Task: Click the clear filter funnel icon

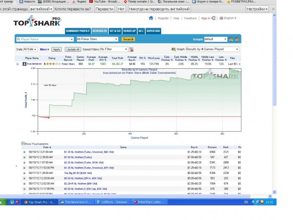Action: [131, 49]
